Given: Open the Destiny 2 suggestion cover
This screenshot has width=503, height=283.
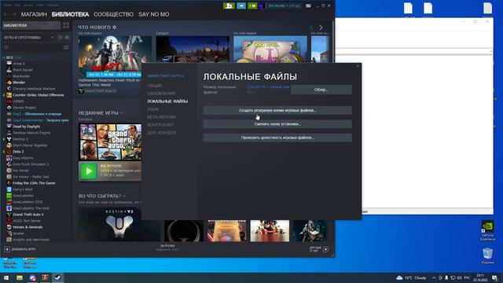Looking at the screenshot, I should 119,224.
